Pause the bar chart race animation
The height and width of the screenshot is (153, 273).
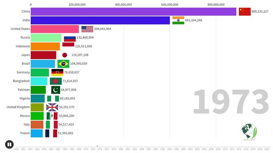point(9,144)
